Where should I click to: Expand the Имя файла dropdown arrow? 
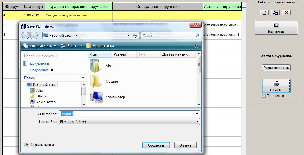(197, 114)
